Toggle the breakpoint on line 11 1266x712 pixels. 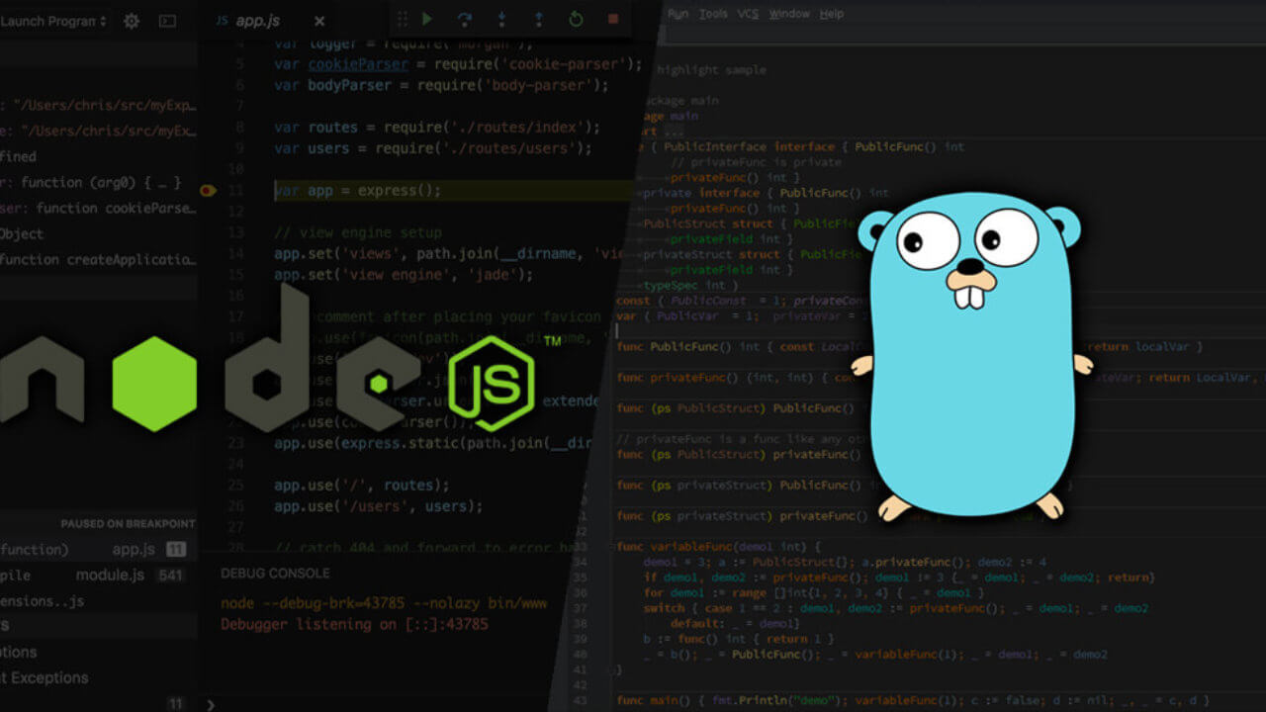click(207, 191)
